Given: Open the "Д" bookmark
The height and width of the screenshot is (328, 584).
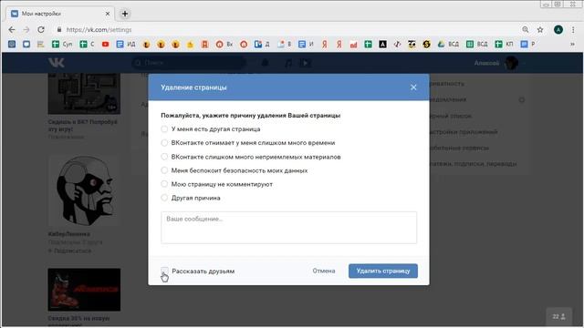Looking at the screenshot, I should click(262, 45).
